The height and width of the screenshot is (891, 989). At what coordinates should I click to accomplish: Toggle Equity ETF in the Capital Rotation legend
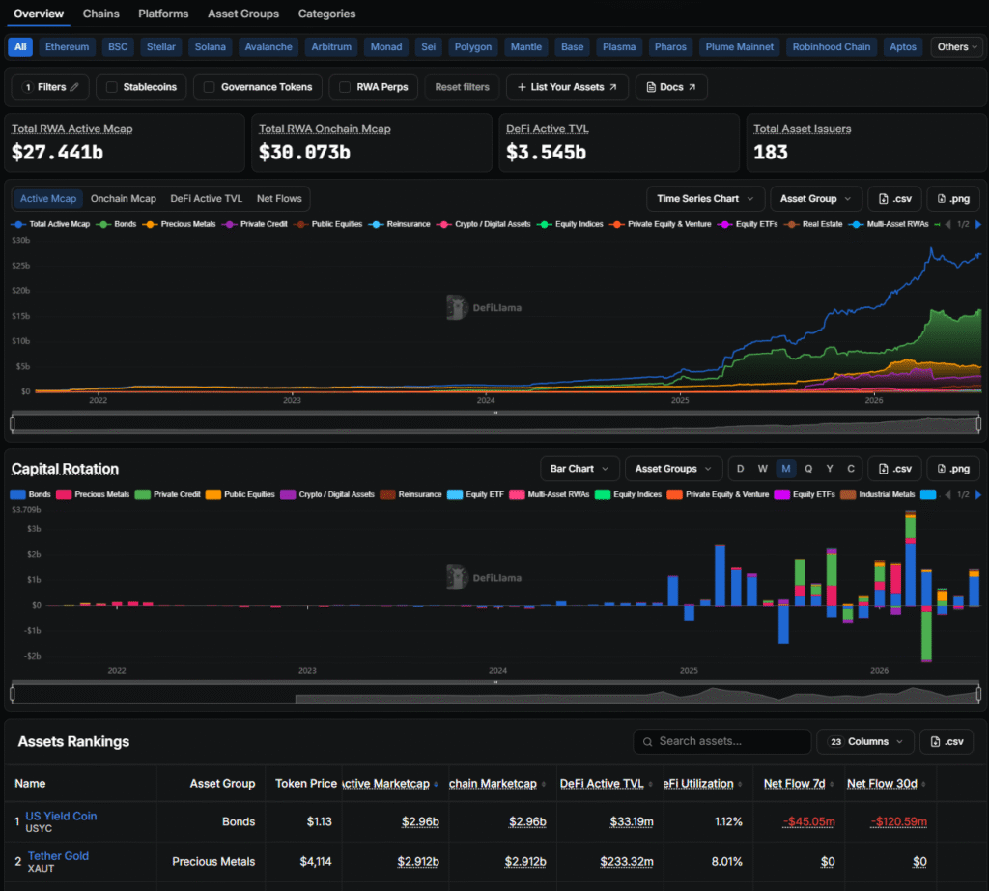[475, 494]
